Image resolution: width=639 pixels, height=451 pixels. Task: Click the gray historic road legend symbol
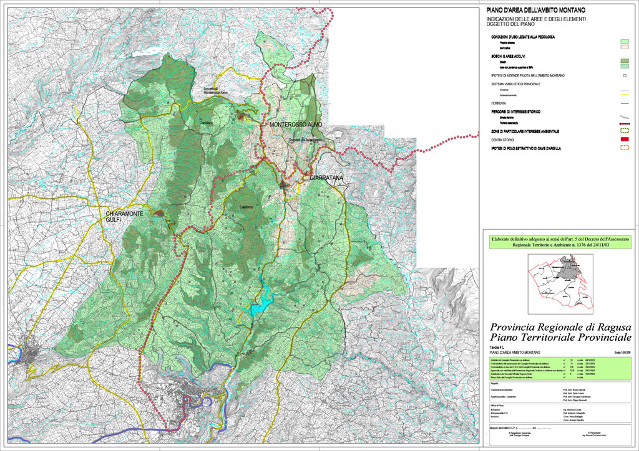(624, 116)
